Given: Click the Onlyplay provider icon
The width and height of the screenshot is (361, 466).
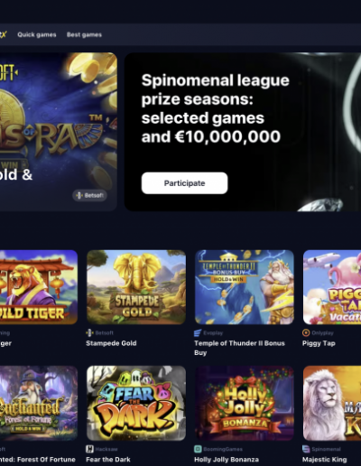Looking at the screenshot, I should (x=306, y=332).
